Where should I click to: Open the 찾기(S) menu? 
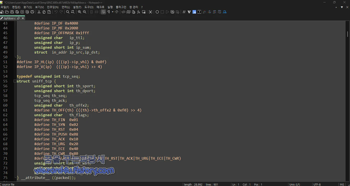[28, 7]
